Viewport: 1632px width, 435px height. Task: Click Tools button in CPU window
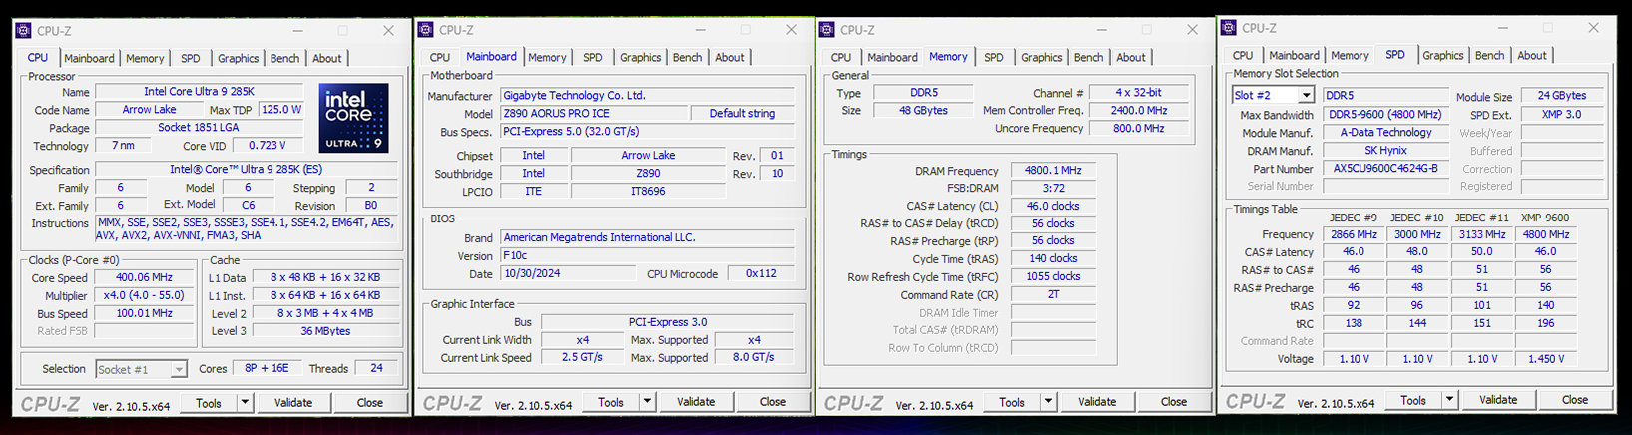click(209, 403)
